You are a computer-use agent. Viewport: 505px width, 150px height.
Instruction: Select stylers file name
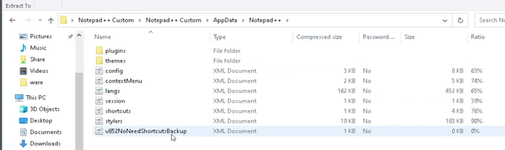coord(114,121)
